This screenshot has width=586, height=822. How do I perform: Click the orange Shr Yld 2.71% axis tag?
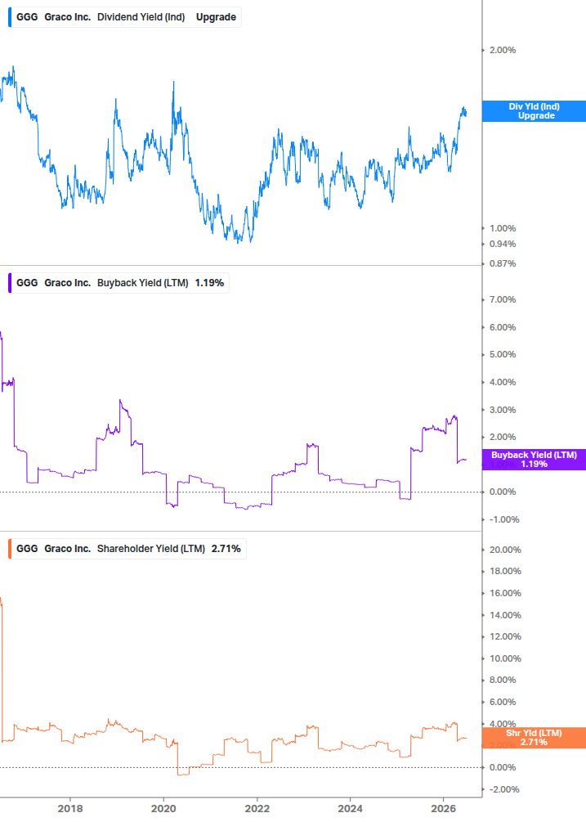pos(534,738)
